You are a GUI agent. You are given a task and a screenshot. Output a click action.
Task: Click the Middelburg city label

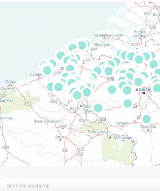pyautogui.click(x=104, y=35)
